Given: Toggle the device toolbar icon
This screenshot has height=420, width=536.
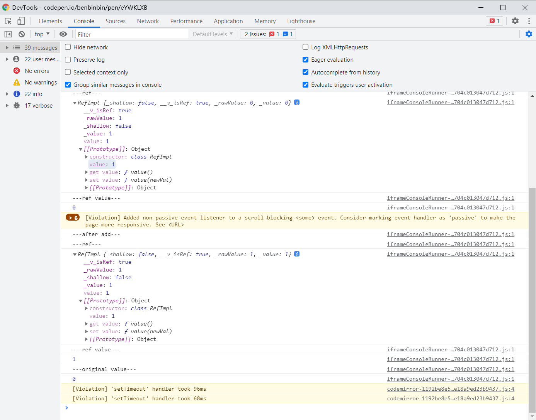Looking at the screenshot, I should [x=21, y=21].
